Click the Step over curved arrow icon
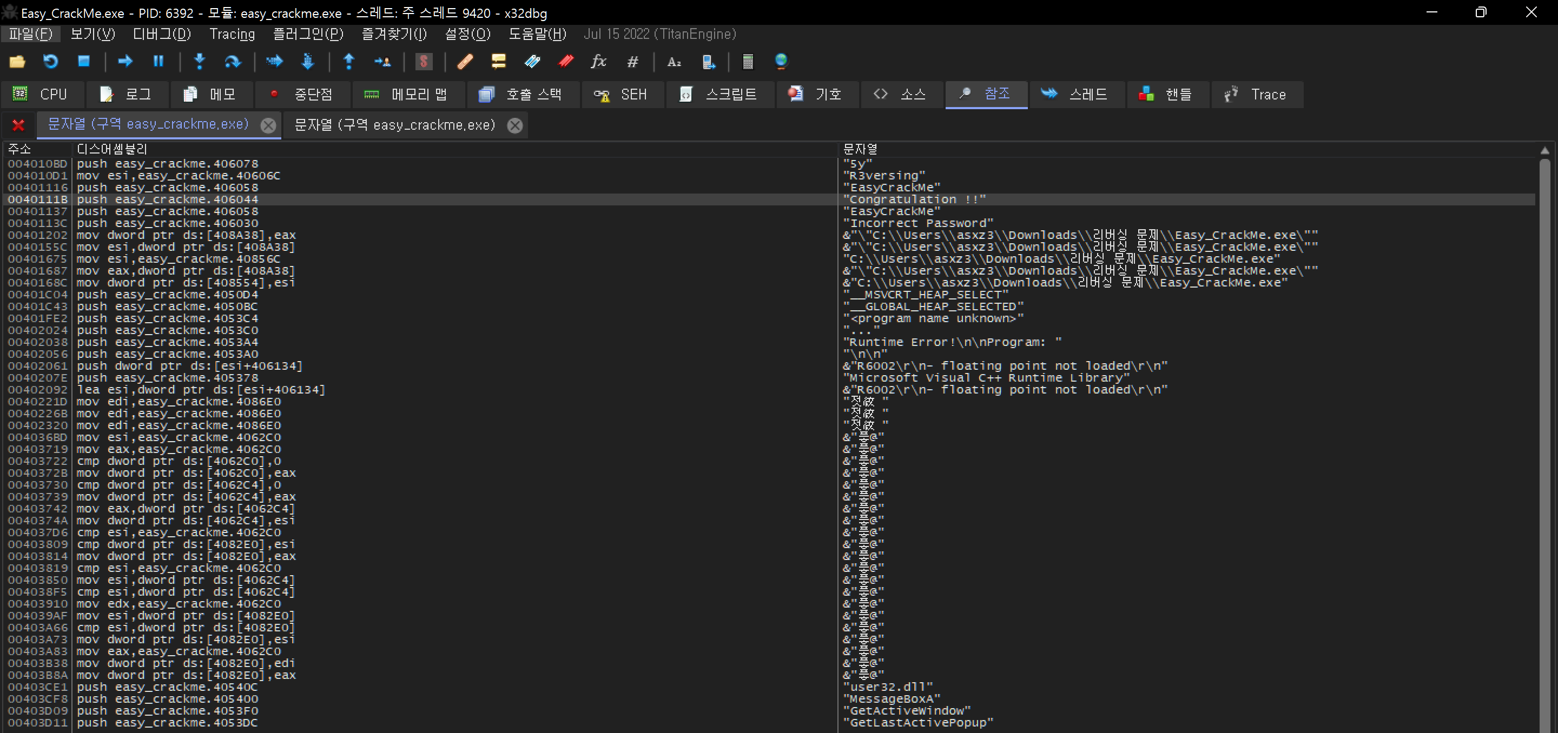This screenshot has width=1558, height=733. click(x=232, y=62)
